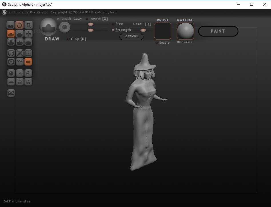Select the Grab tool with four arrows
This screenshot has width=271, height=207.
(28, 34)
